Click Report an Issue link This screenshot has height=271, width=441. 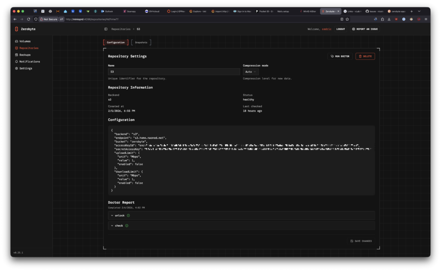coord(365,29)
